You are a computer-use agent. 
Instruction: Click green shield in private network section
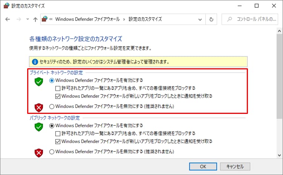[38, 82]
